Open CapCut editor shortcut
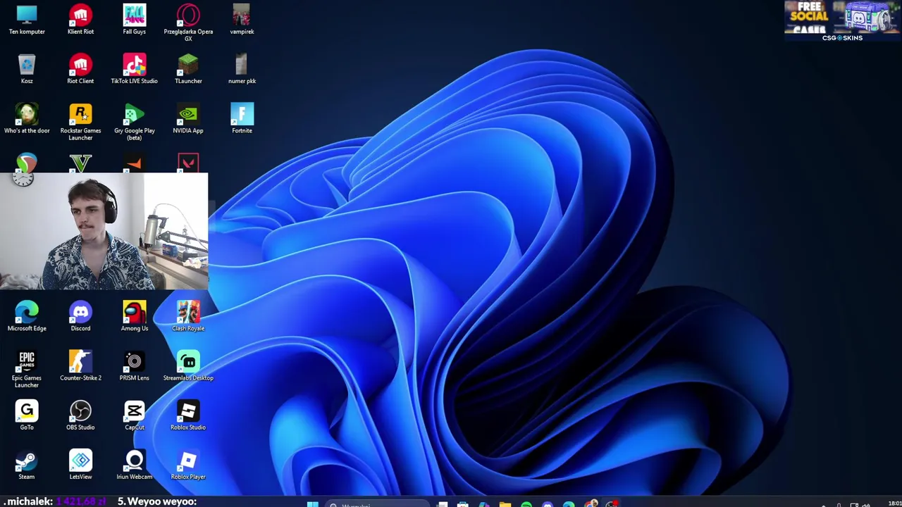Viewport: 902px width, 507px height. pos(134,415)
